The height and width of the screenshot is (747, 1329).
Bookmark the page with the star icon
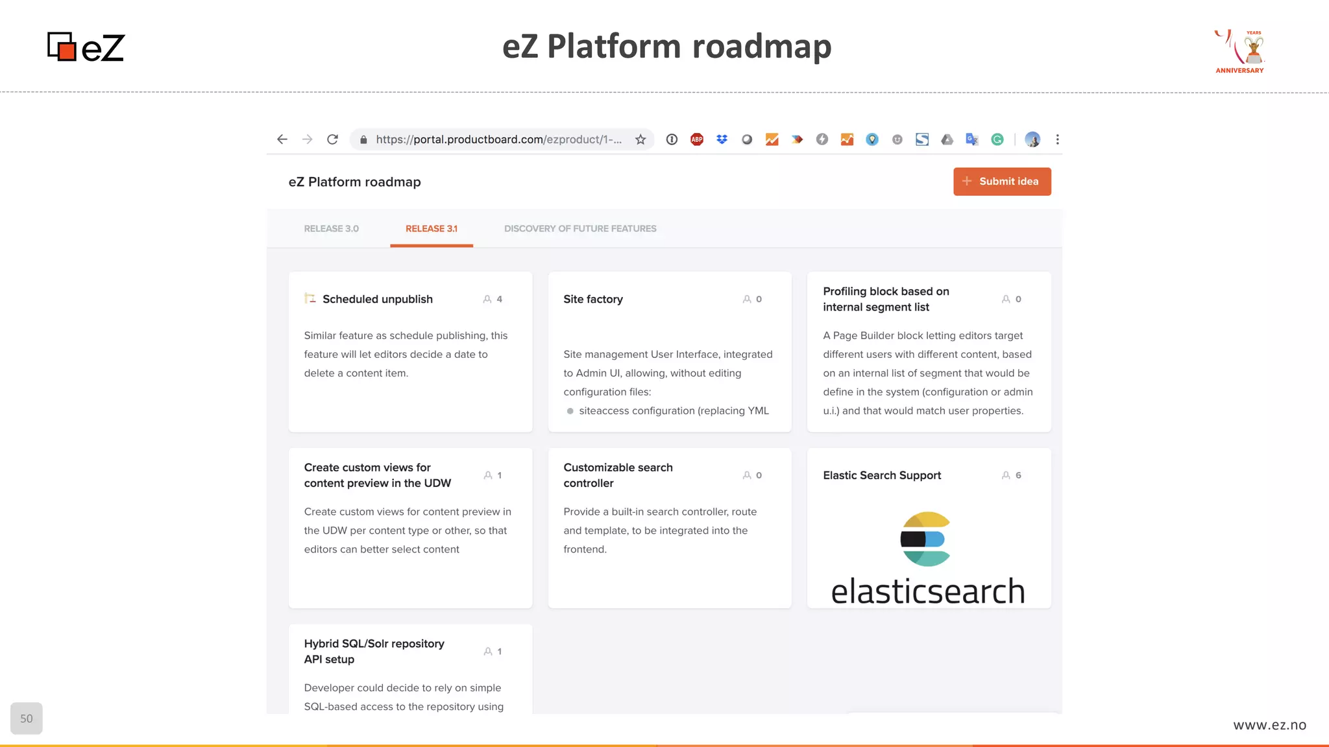[640, 139]
